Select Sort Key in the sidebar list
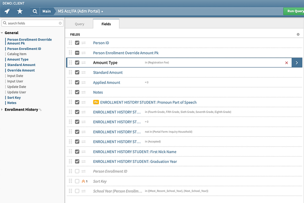Image resolution: width=304 pixels, height=203 pixels. click(x=14, y=98)
